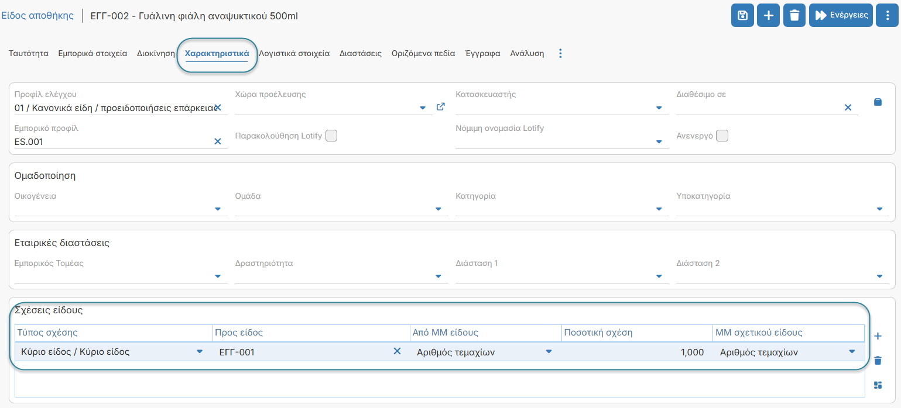This screenshot has width=901, height=408.
Task: Click the ΜΜ σχετικού είδους column header
Action: 789,333
